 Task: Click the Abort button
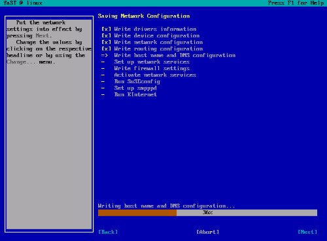tap(207, 232)
